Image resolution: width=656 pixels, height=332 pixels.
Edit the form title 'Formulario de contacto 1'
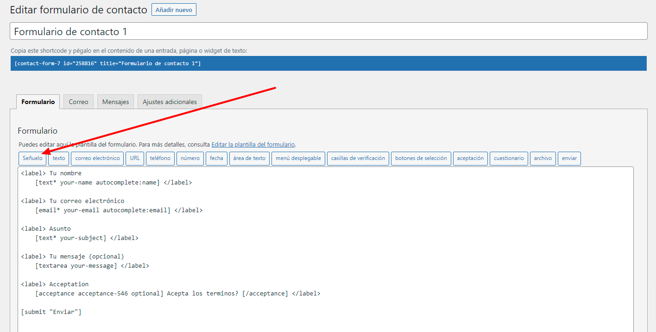(x=328, y=31)
